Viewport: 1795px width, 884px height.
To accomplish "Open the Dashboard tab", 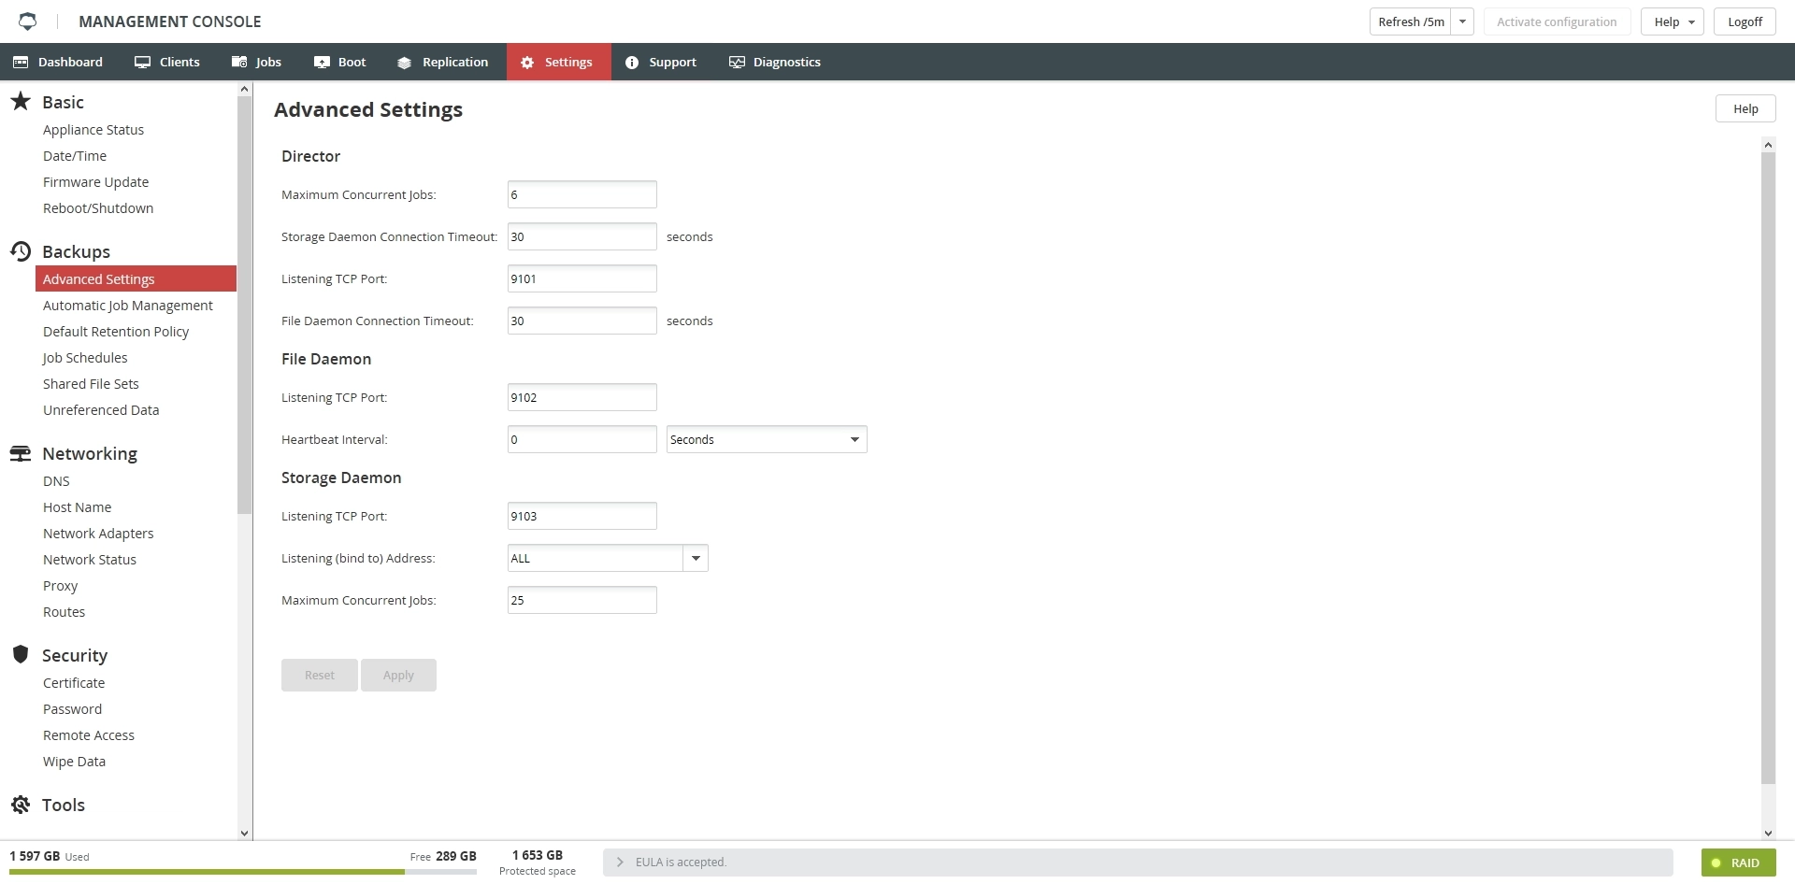I will coord(58,63).
